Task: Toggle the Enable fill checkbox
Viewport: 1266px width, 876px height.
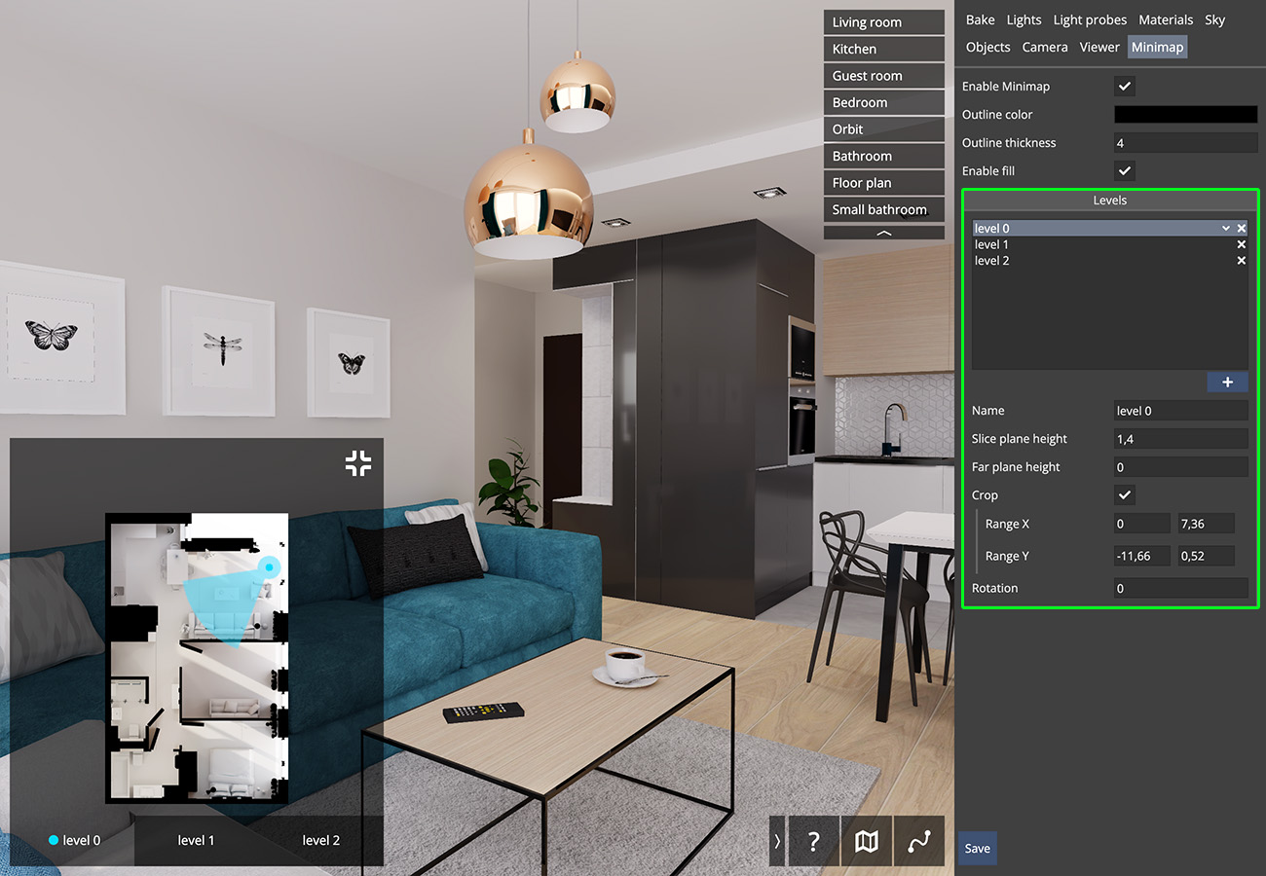Action: pyautogui.click(x=1125, y=171)
